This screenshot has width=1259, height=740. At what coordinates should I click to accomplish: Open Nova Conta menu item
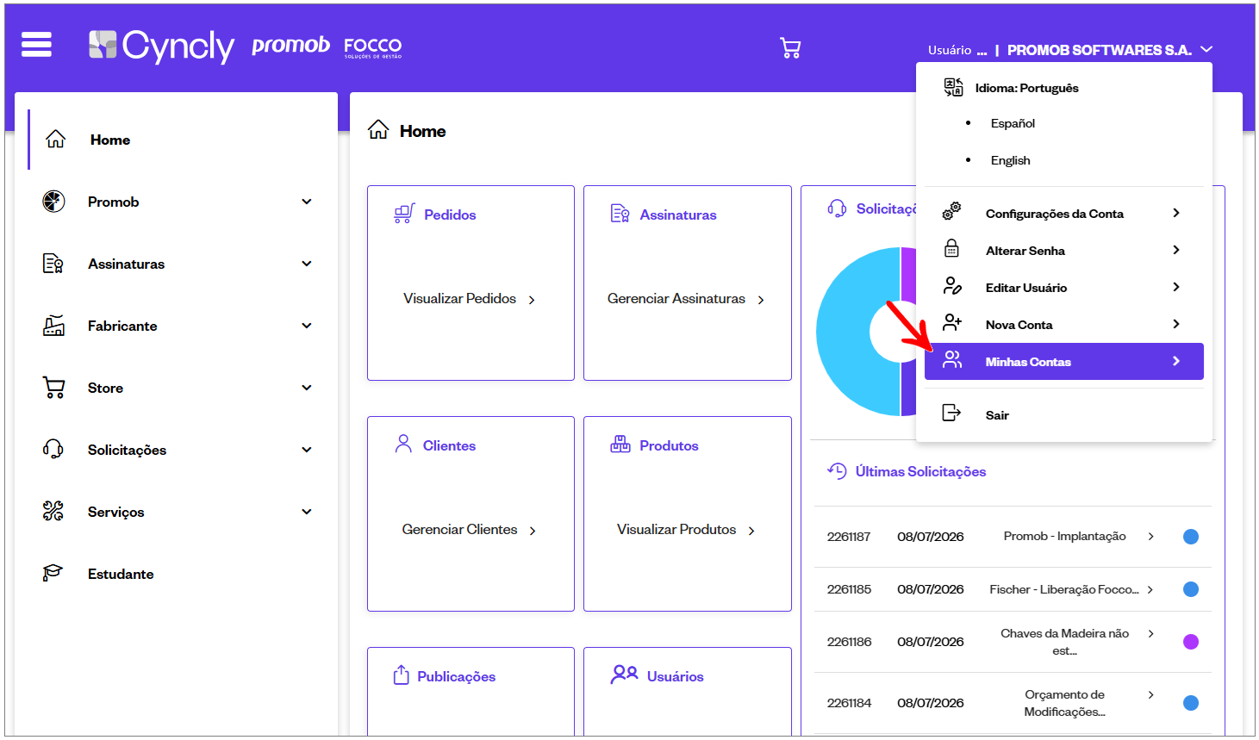(1064, 324)
